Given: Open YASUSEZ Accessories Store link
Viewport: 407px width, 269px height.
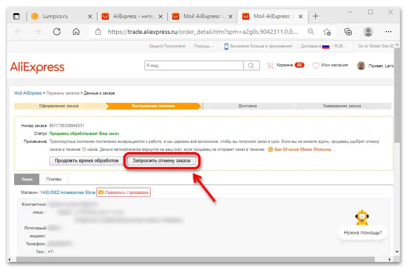Looking at the screenshot, I should 67,193.
